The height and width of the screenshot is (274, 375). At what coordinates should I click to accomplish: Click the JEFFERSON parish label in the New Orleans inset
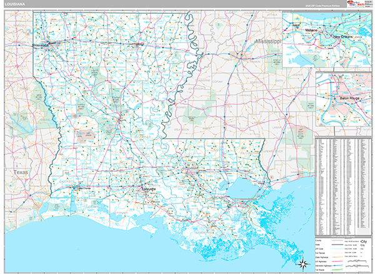click(x=311, y=52)
